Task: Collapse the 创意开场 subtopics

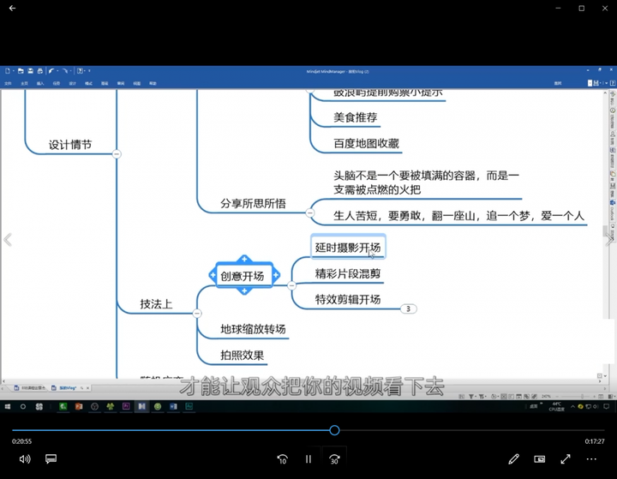Action: [x=291, y=285]
